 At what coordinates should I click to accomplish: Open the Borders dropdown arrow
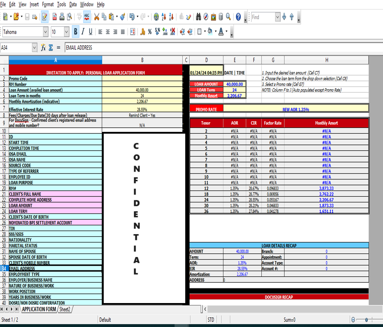pyautogui.click(x=205, y=31)
